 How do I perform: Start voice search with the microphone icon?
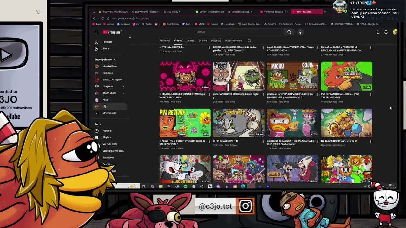tap(300, 32)
